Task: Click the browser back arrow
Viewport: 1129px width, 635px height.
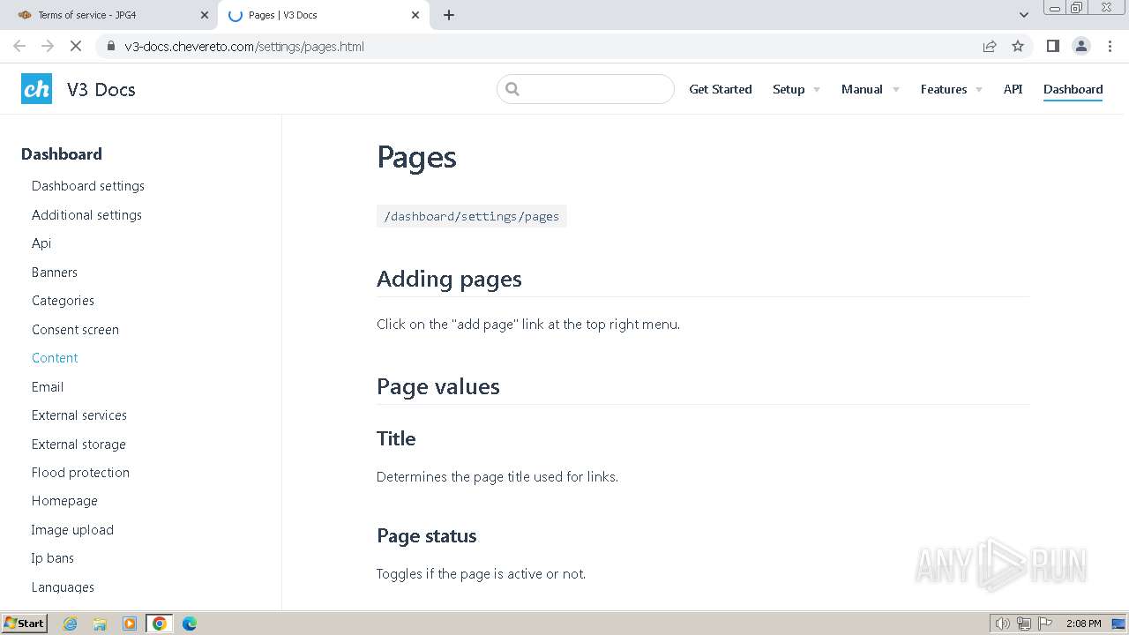Action: [19, 46]
